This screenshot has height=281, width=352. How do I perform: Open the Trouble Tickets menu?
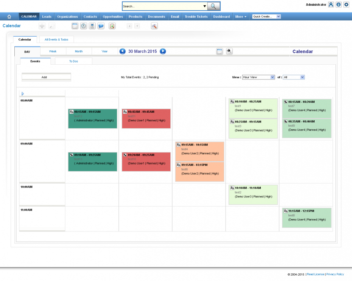coord(196,16)
